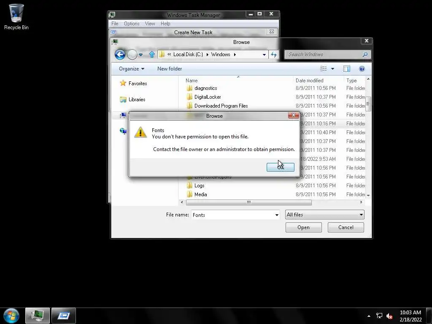Click the file list scroll-down arrow
Viewport: 432px width, 324px height.
[x=368, y=195]
